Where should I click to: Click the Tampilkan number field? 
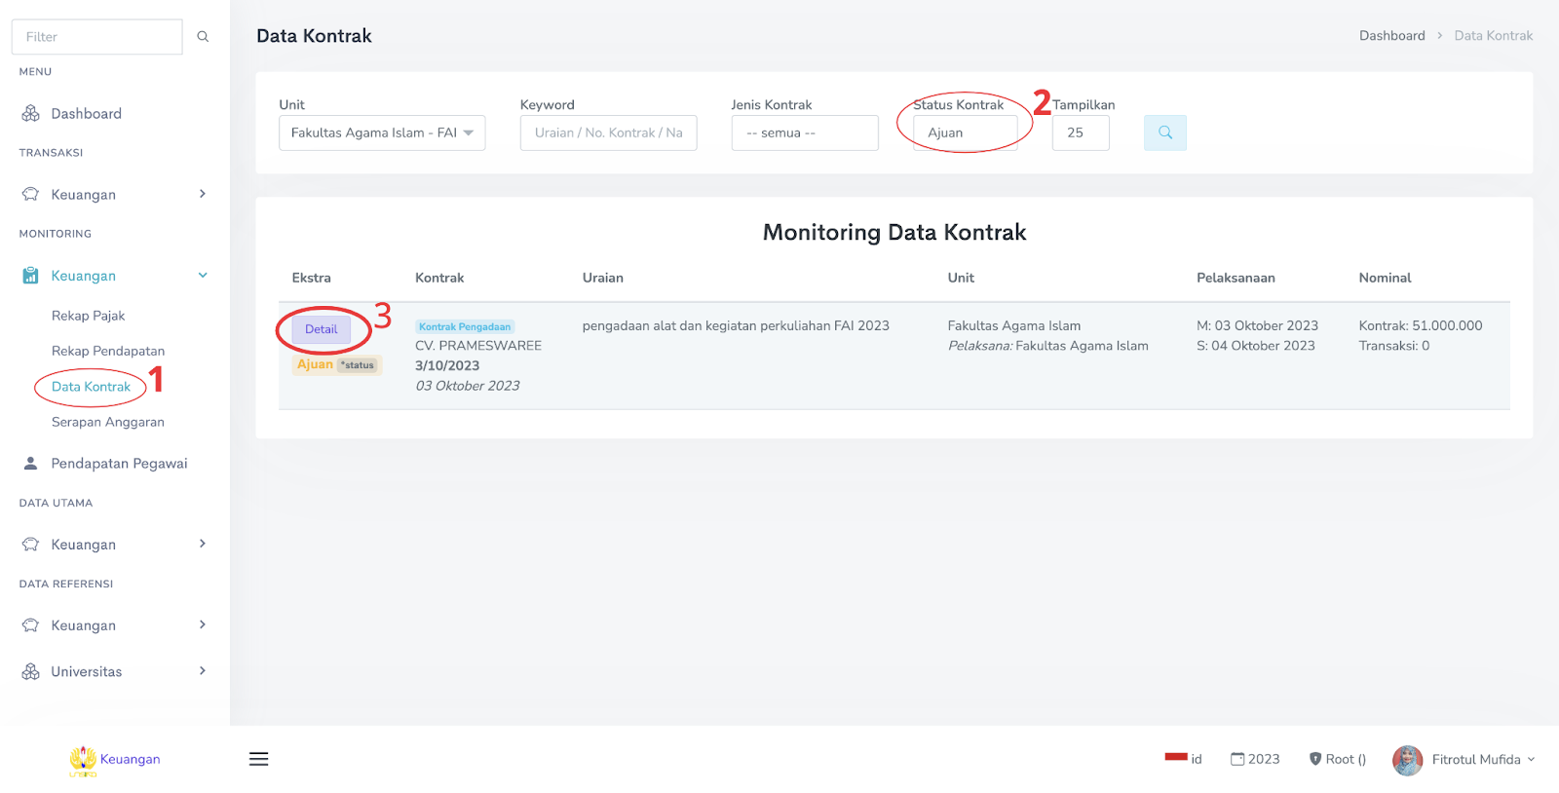point(1080,132)
